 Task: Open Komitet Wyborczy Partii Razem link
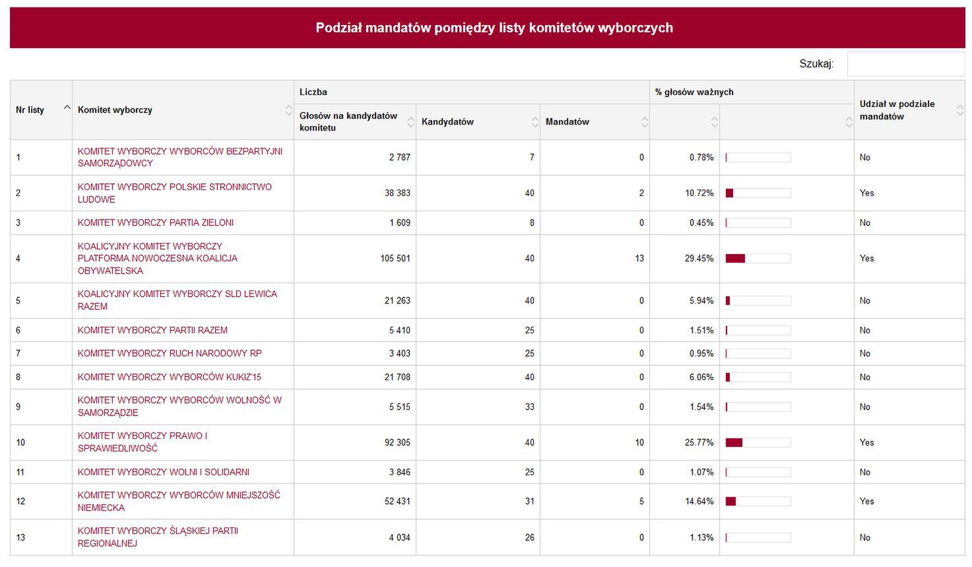pyautogui.click(x=152, y=330)
